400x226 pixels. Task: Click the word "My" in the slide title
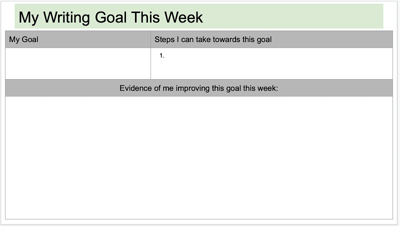tap(28, 17)
